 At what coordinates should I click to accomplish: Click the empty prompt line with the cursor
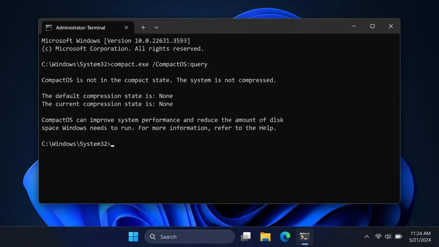coord(78,144)
